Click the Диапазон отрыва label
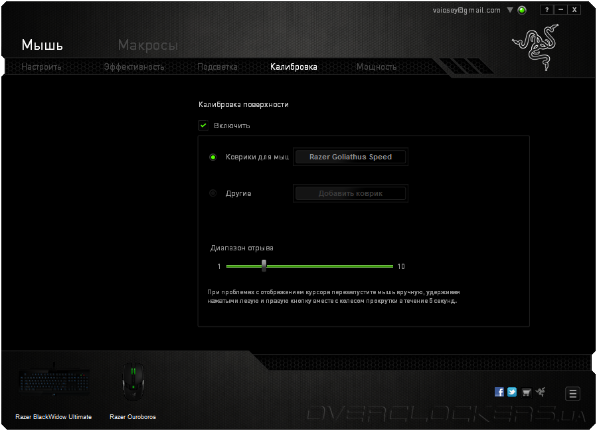597x431 pixels. click(x=242, y=248)
